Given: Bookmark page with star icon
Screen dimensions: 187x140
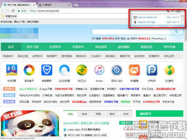Looking at the screenshot, I should tap(173, 11).
